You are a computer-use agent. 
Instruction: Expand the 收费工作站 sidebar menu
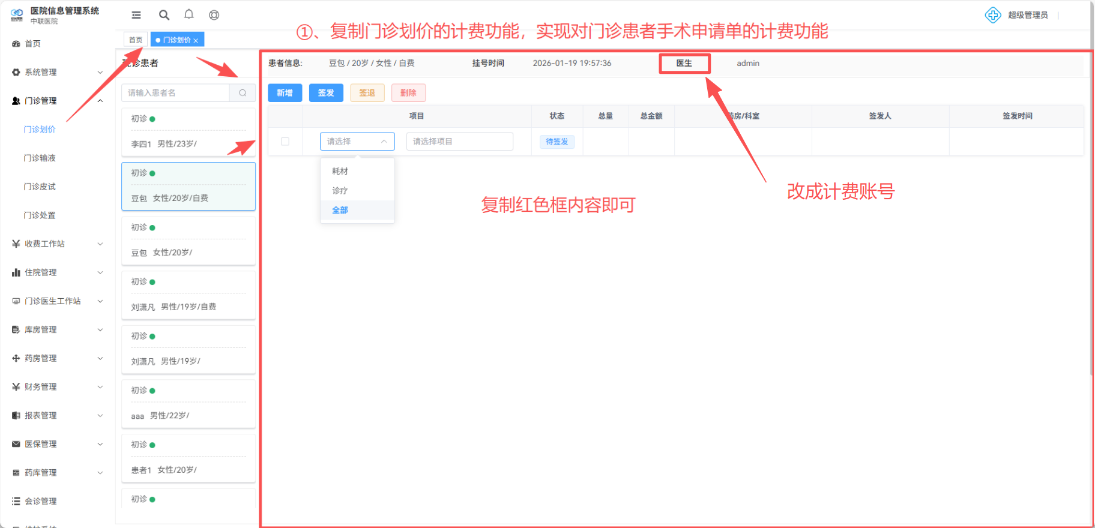pos(57,244)
